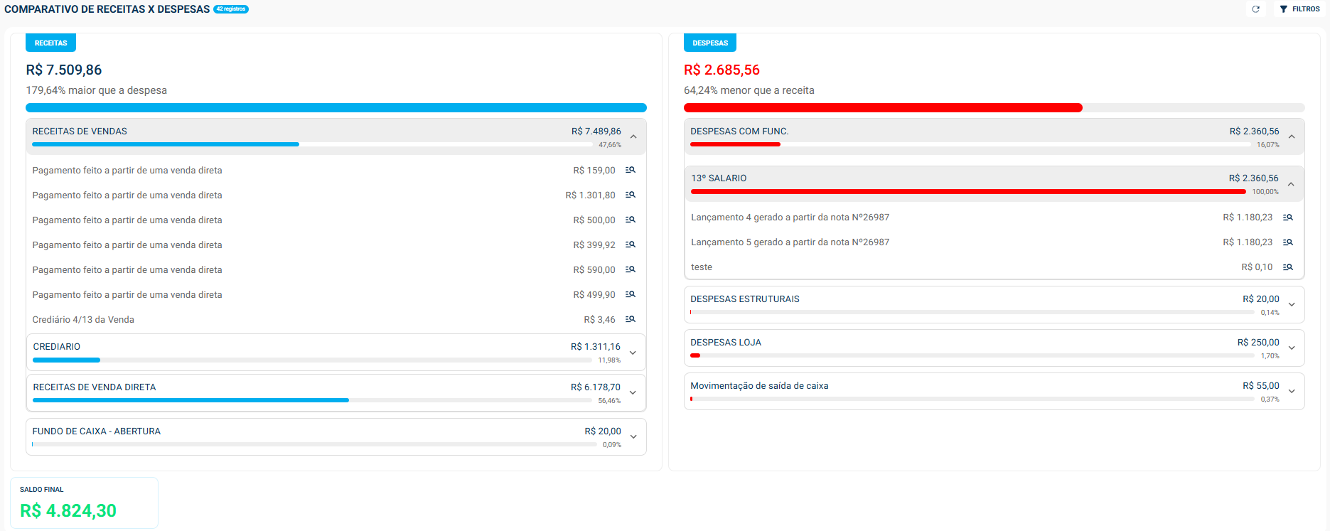The image size is (1330, 531).
Task: Inspect the 'teste' expense of R$ 0,10
Action: click(1287, 267)
